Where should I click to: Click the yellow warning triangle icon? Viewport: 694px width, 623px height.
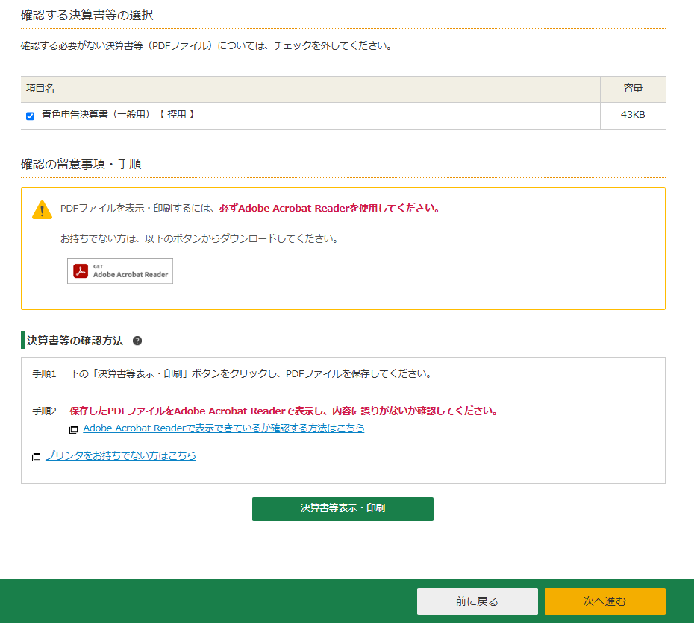click(42, 210)
